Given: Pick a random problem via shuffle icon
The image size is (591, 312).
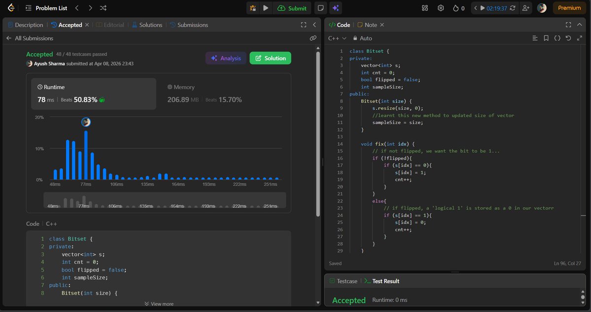Looking at the screenshot, I should click(103, 8).
